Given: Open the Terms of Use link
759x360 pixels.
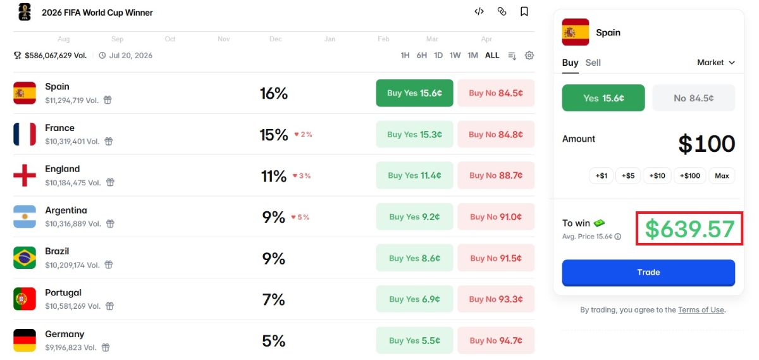Looking at the screenshot, I should (701, 310).
